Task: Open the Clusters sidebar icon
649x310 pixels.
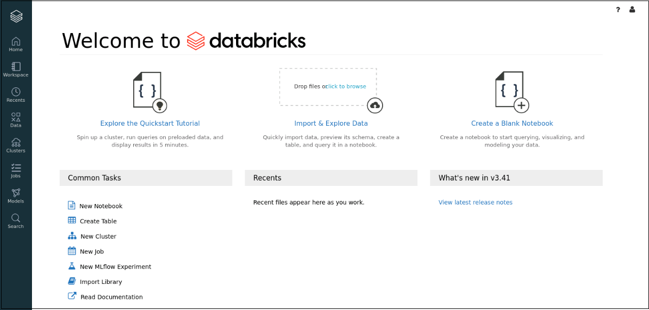Action: (x=16, y=142)
